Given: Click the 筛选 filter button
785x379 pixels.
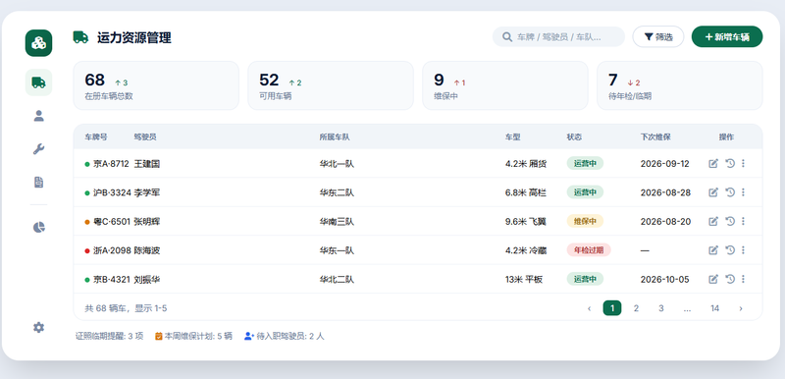Looking at the screenshot, I should click(x=657, y=37).
